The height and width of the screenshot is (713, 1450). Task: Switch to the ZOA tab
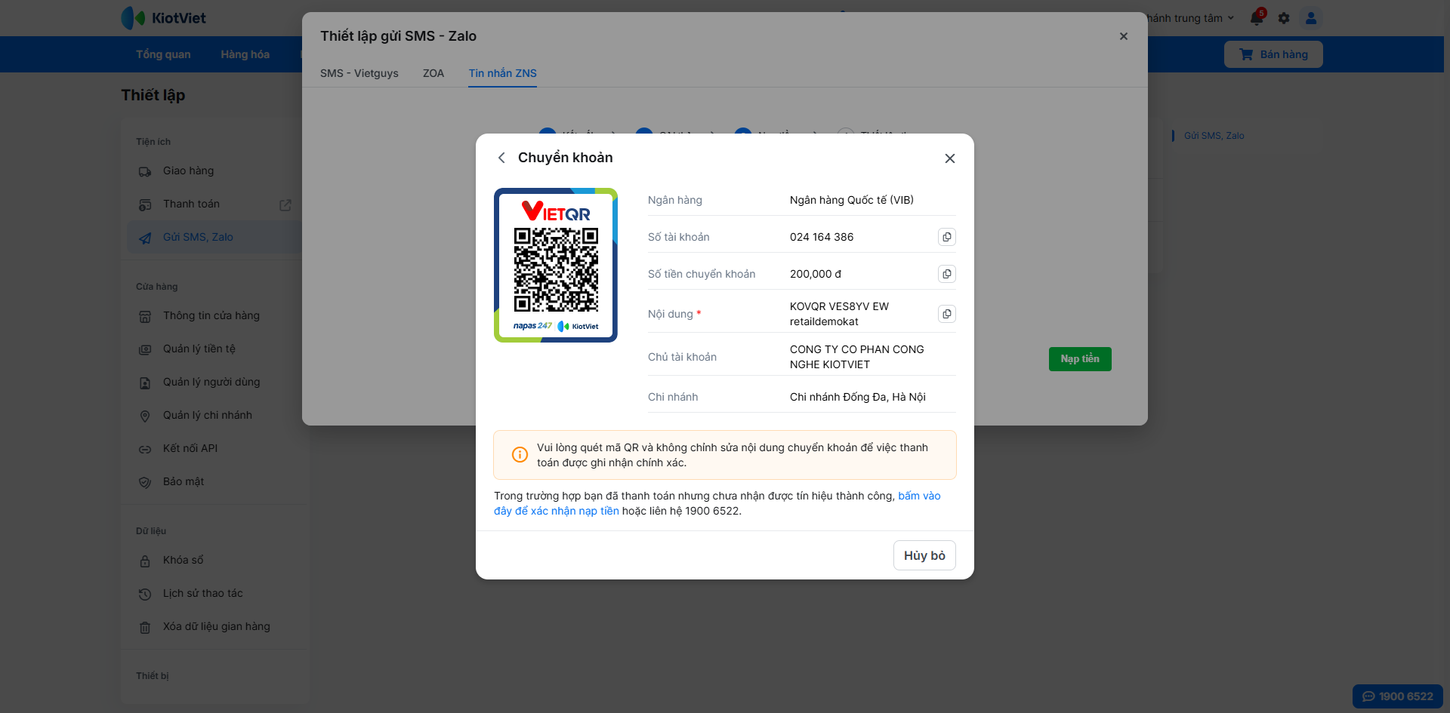433,73
